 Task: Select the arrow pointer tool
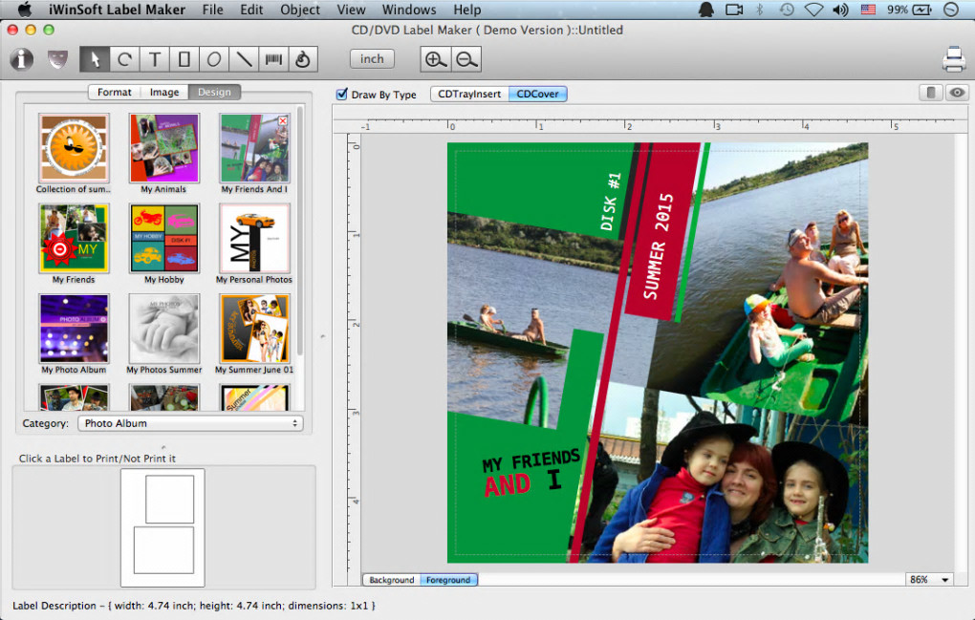tap(95, 59)
